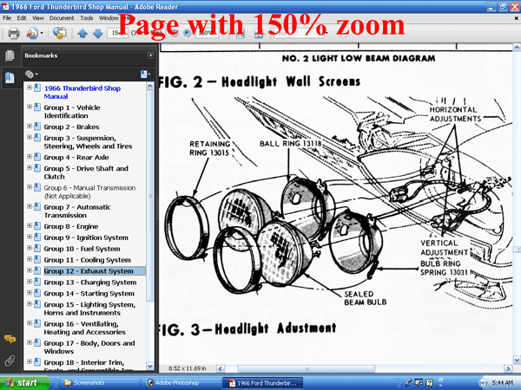
Task: Select 'Group 16 - Ventilating, Heating and Accessories' text
Action: point(85,328)
